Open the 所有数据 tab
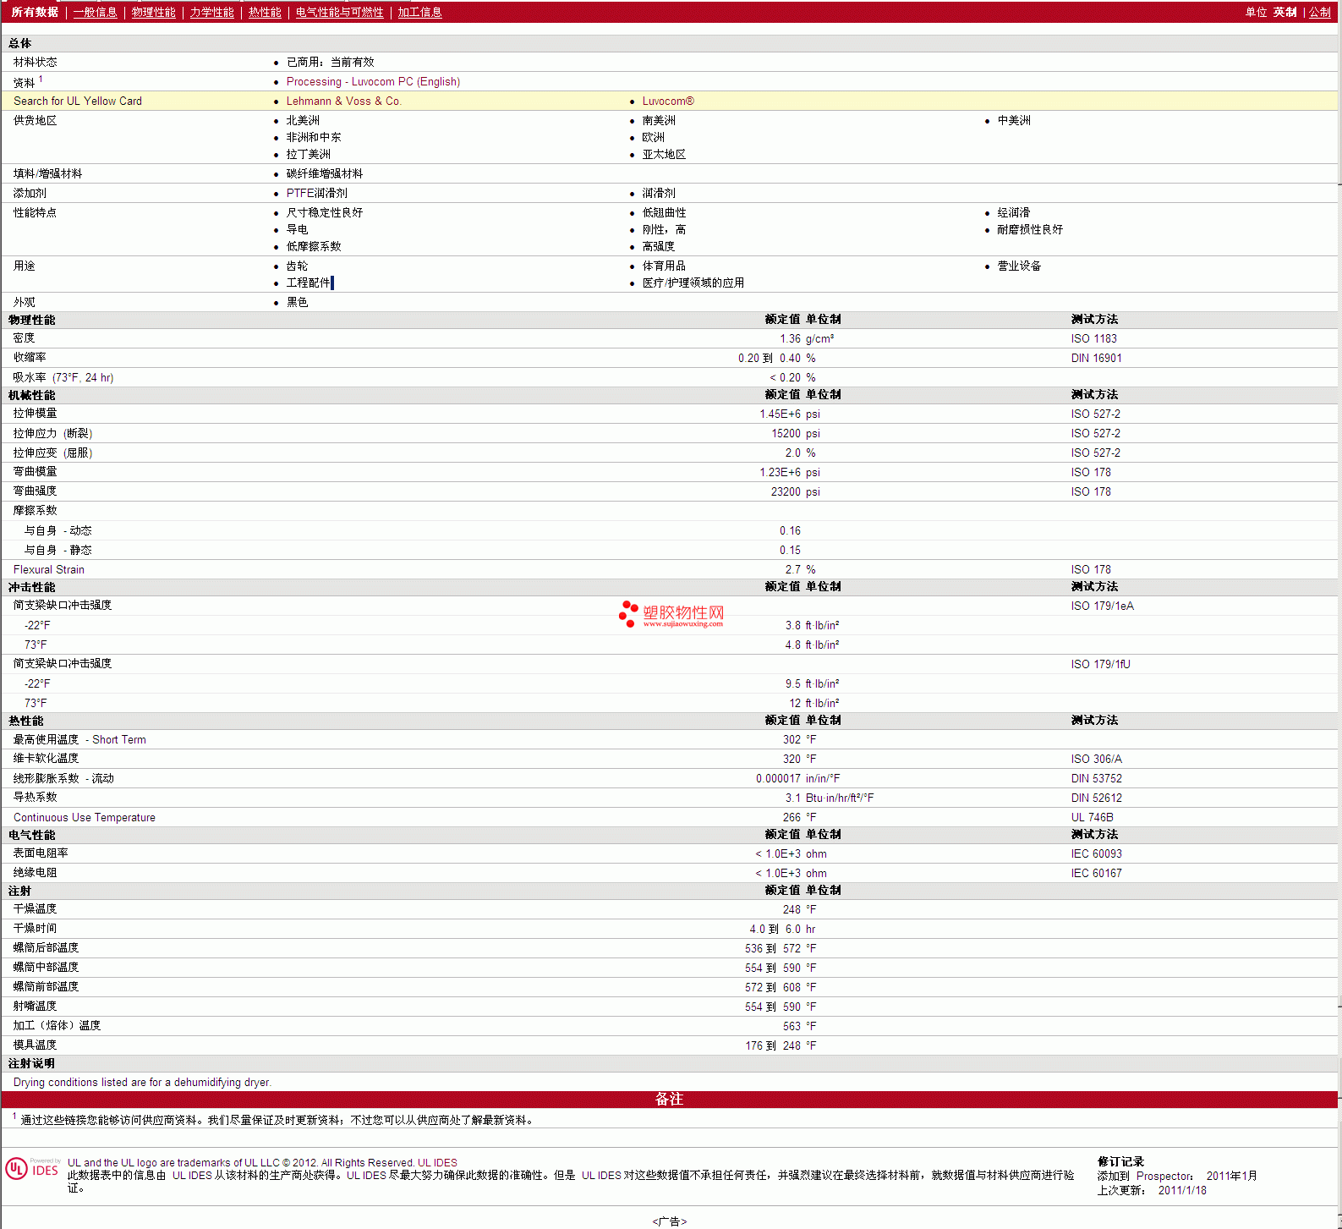Image resolution: width=1342 pixels, height=1229 pixels. tap(35, 12)
